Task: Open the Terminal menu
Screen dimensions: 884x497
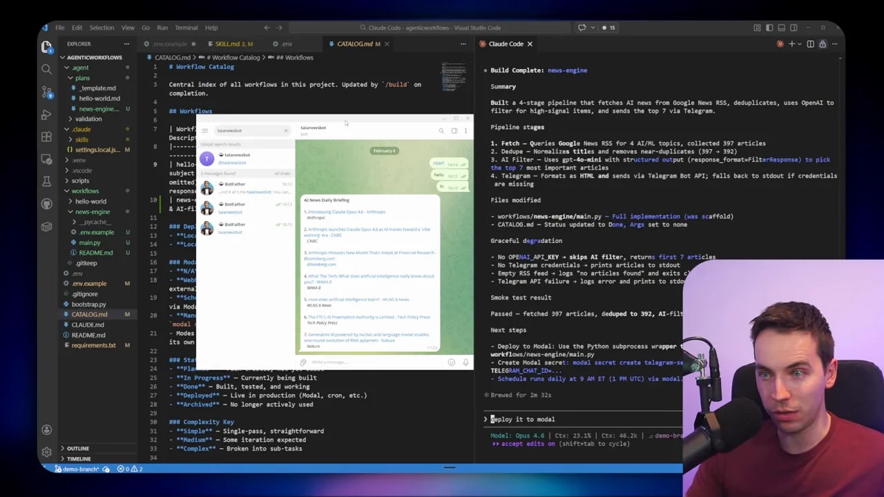Action: pyautogui.click(x=186, y=28)
